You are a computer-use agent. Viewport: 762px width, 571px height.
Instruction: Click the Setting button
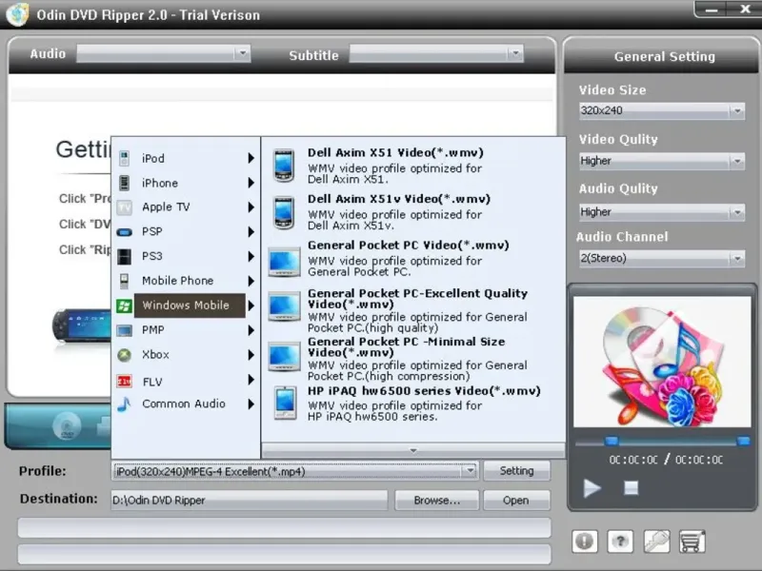coord(516,471)
